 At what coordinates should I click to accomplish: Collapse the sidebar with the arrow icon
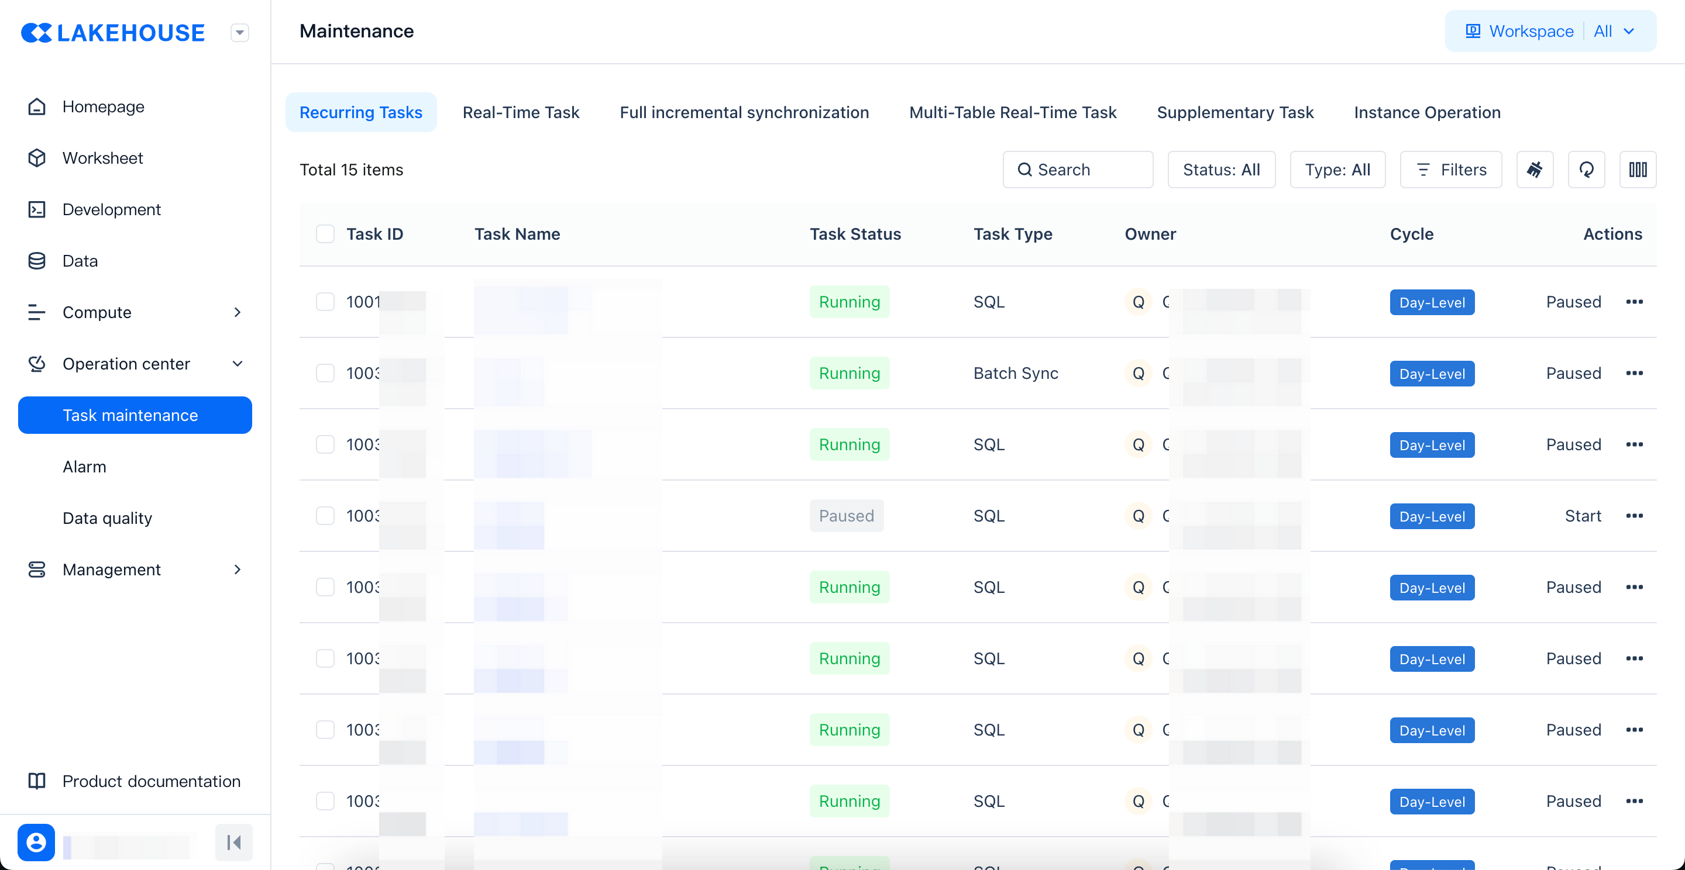233,842
